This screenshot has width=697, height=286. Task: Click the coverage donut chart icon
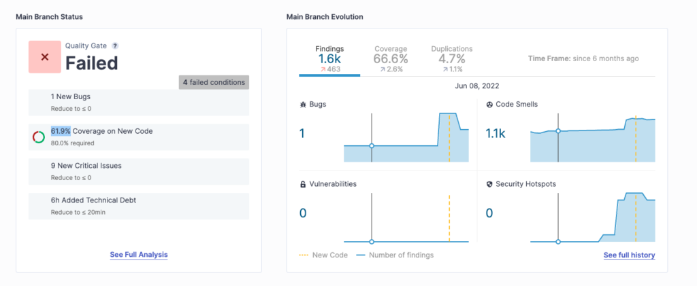[39, 137]
